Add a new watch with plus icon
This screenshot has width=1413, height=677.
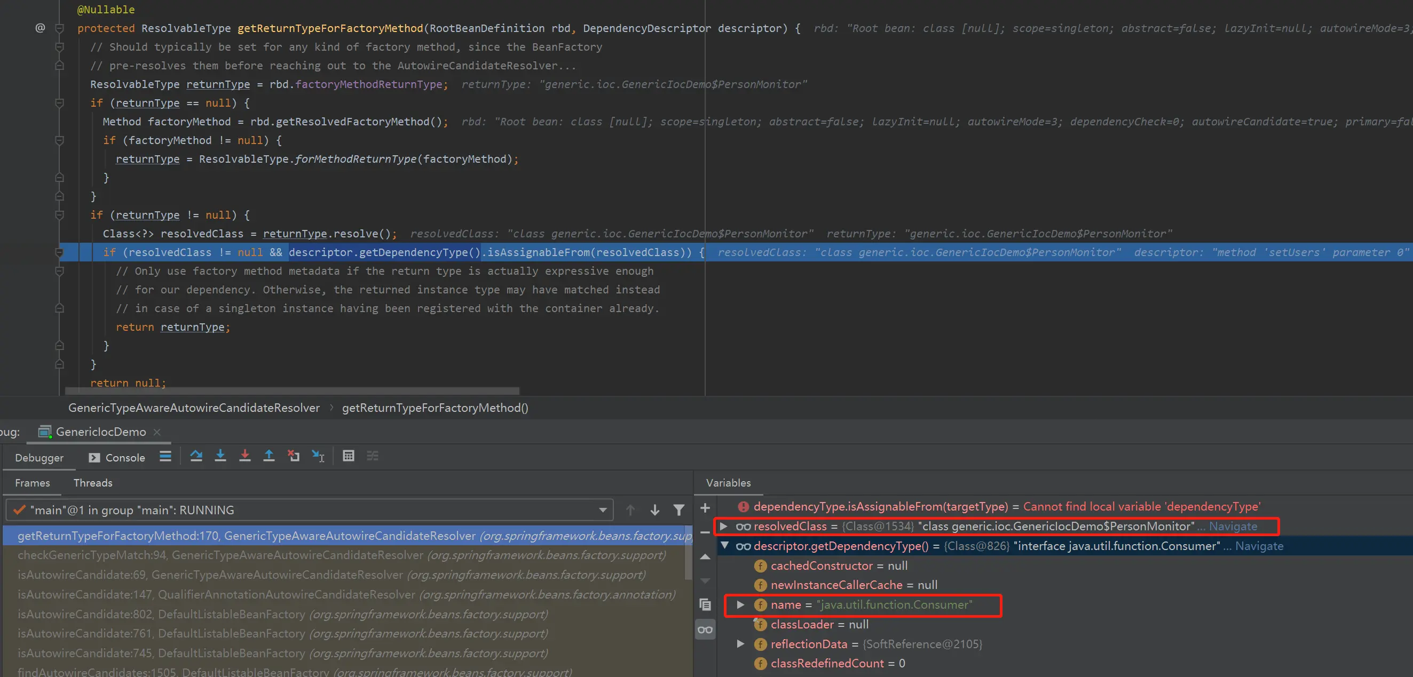[705, 508]
